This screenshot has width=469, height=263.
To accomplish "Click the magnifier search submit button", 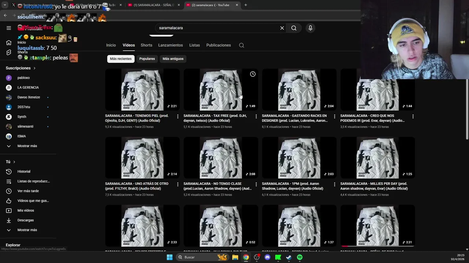I will point(294,28).
